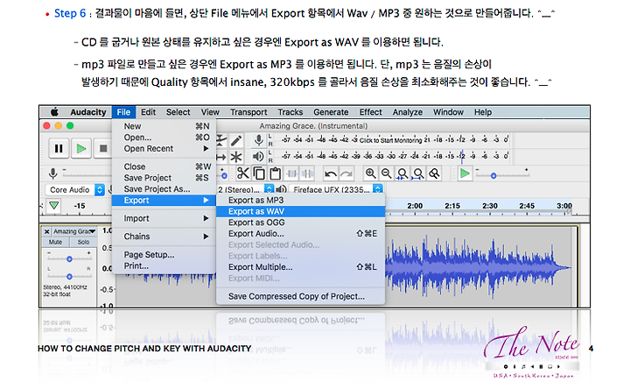
Task: Click the Undo arrow icon
Action: coord(331,173)
